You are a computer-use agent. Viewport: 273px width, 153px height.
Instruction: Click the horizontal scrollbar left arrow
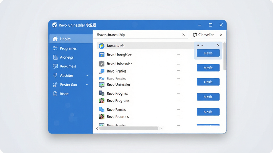pos(97,128)
